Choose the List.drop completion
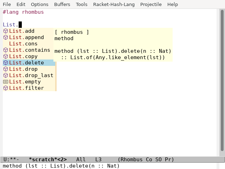Image resolution: width=225 pixels, height=169 pixels. [29, 69]
